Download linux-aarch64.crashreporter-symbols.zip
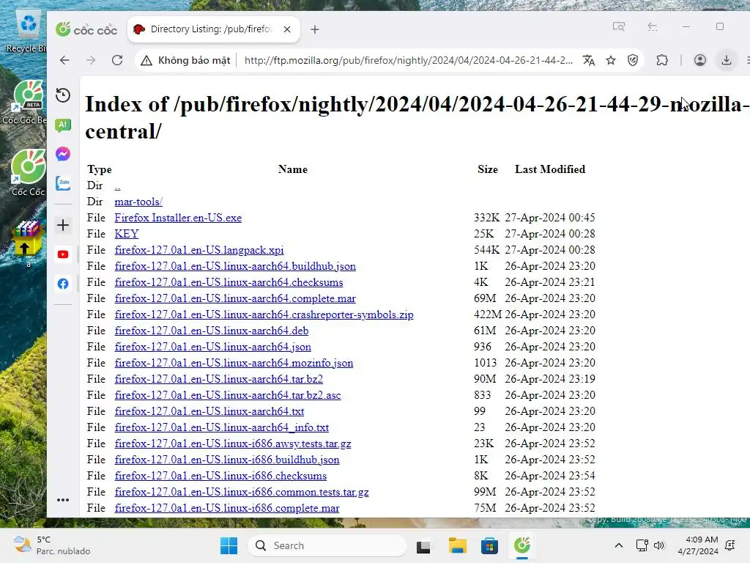This screenshot has height=563, width=750. pos(264,314)
